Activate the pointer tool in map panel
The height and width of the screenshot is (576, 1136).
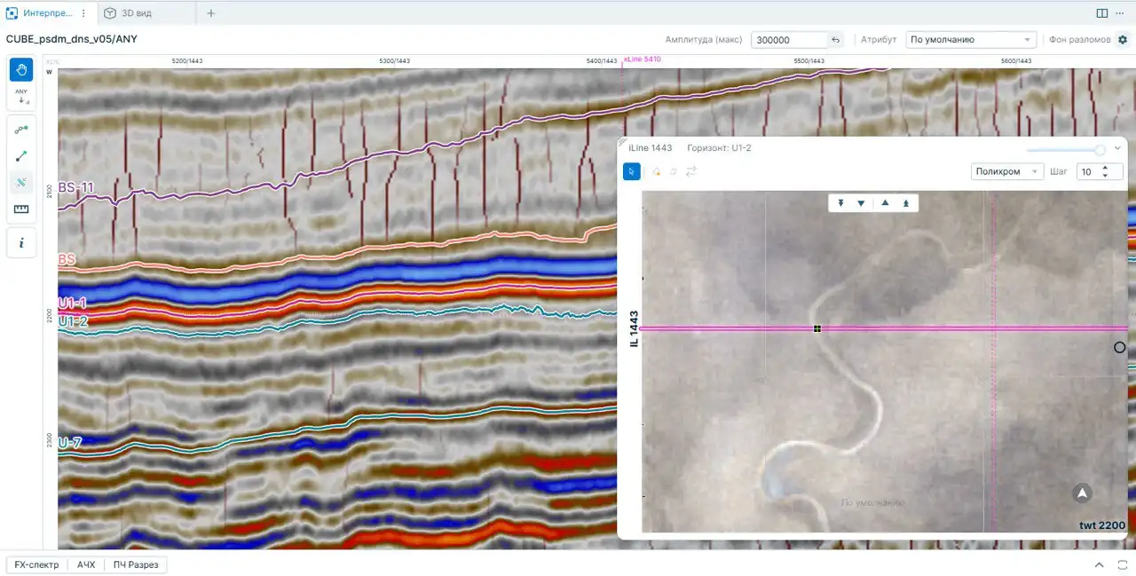[631, 171]
